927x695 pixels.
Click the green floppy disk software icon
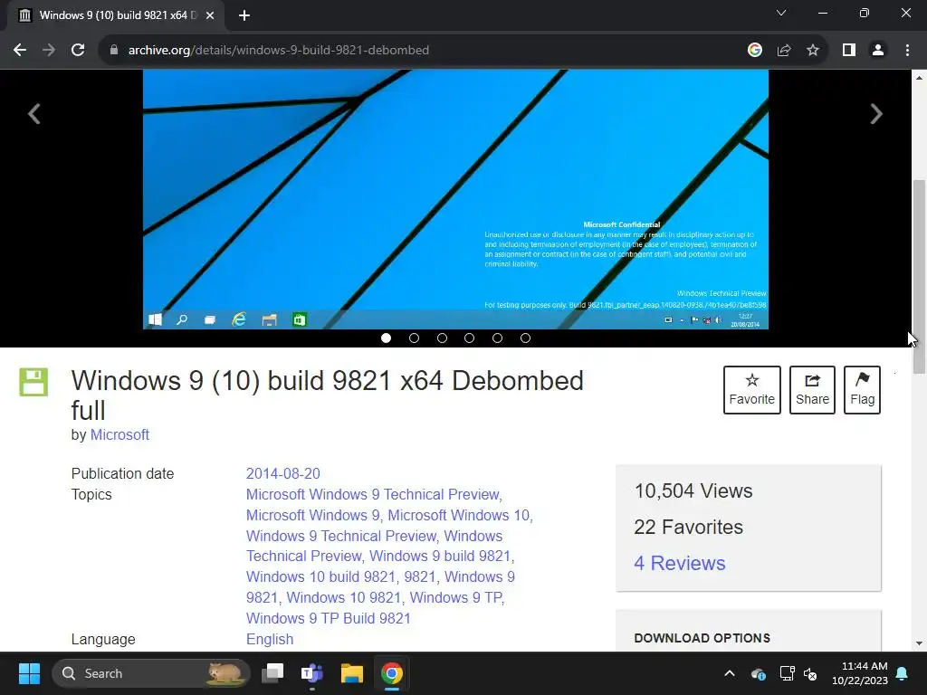tap(33, 382)
